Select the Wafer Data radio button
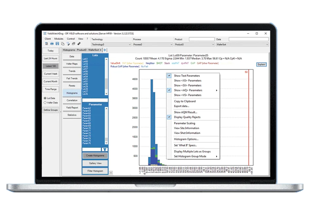 click(45, 103)
